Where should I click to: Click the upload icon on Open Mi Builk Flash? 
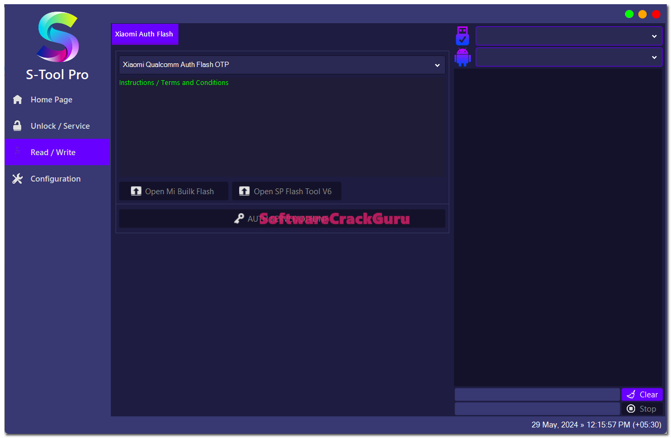click(x=136, y=191)
